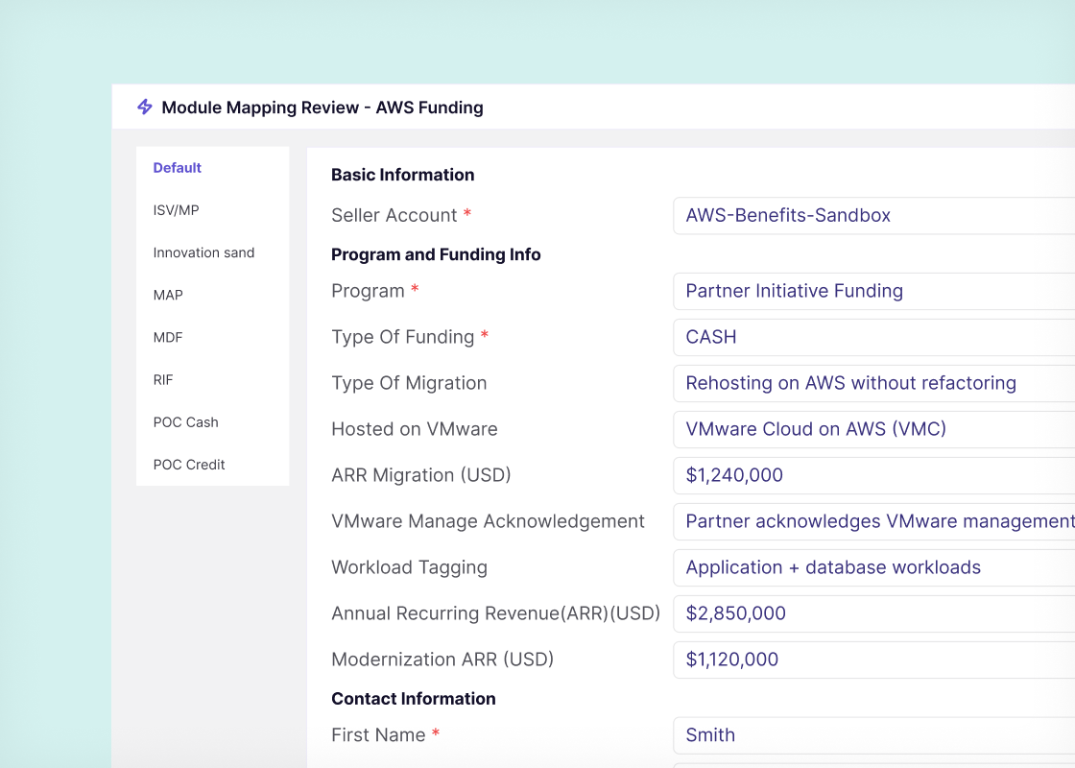Open Type Of Funding CASH dropdown
Screen dimensions: 1075x768
(874, 337)
